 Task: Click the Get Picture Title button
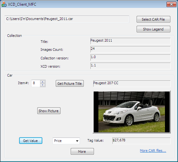click(70, 84)
